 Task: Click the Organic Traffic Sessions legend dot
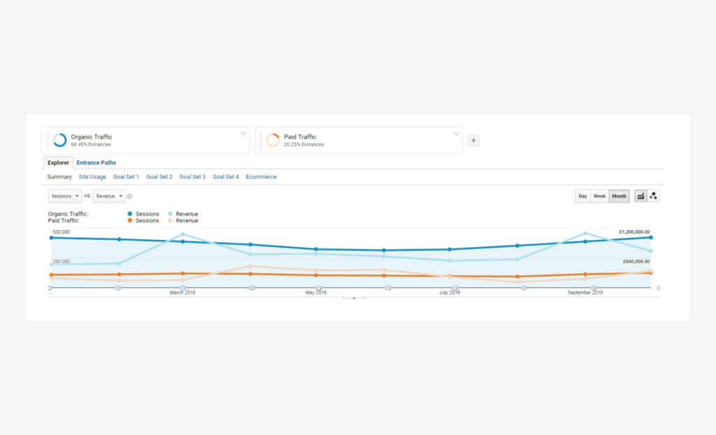click(130, 214)
